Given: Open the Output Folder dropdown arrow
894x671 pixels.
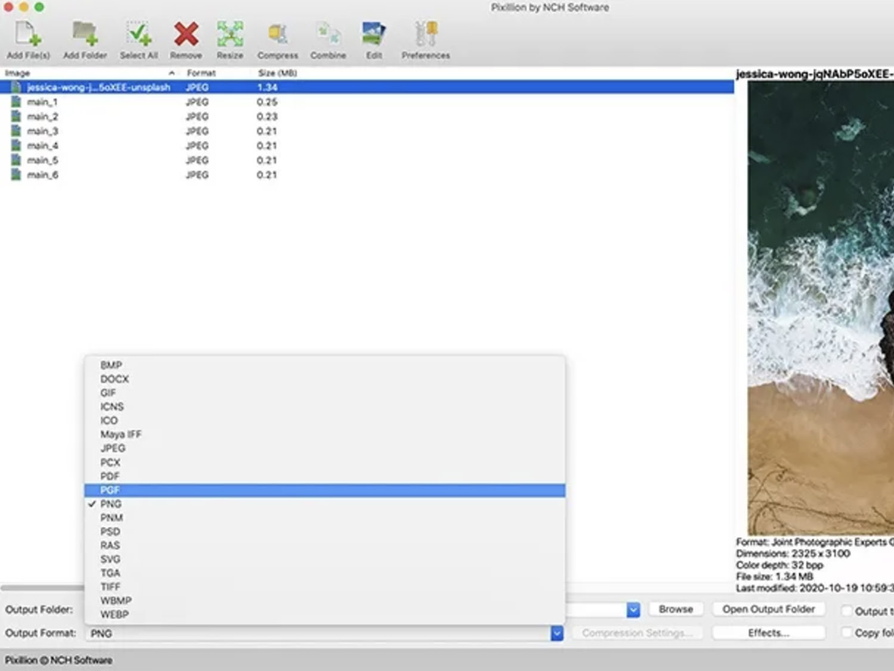Looking at the screenshot, I should click(x=633, y=610).
